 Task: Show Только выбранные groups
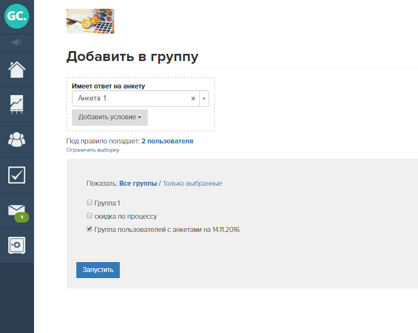pos(192,184)
